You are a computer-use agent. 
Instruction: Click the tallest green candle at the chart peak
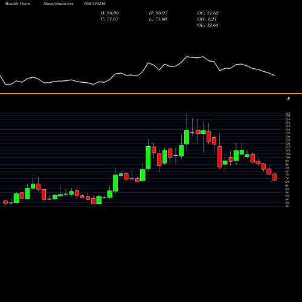[x=187, y=137]
